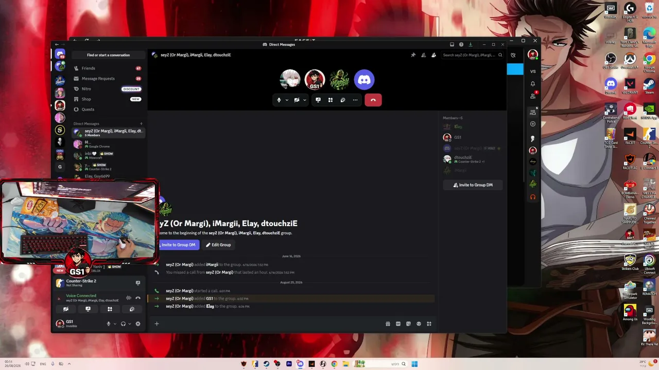Open the emoji picker
This screenshot has width=659, height=370.
[419, 324]
